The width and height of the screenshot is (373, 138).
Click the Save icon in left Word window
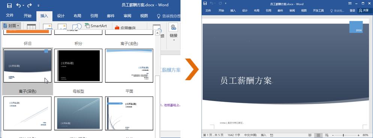click(9, 5)
